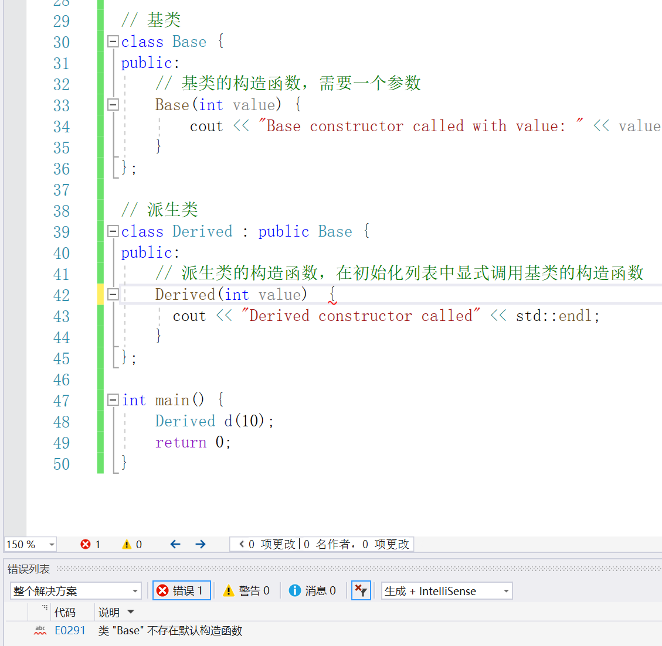
Task: Click line number 48 in the gutter
Action: 62,422
